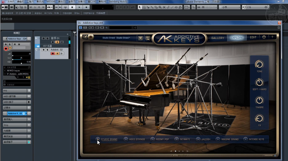Viewport: 288px width, 161px height.
Task: Open the memo pad icon in Addictive Keys
Action: (85, 37)
